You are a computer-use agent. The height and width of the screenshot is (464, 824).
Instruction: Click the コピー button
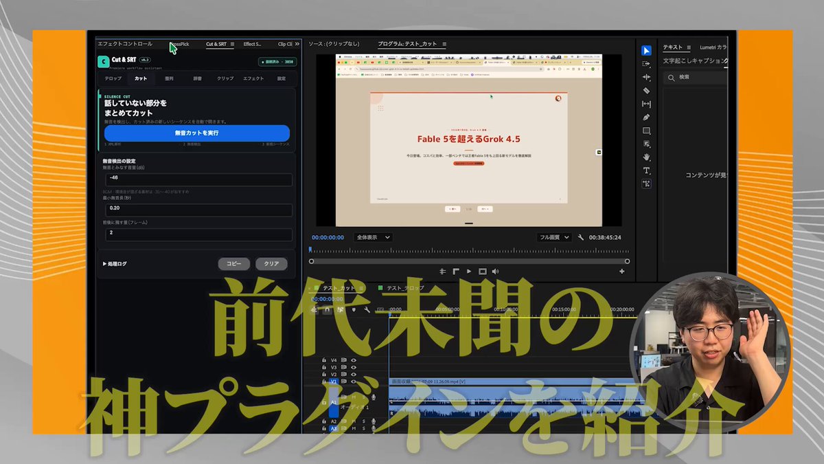click(233, 263)
